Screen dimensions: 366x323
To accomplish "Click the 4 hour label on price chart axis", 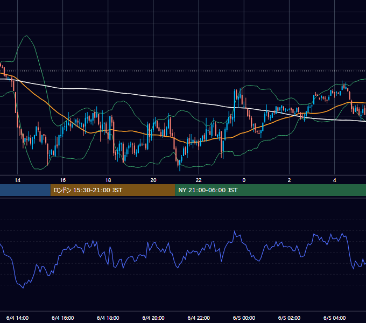I will 334,180.
